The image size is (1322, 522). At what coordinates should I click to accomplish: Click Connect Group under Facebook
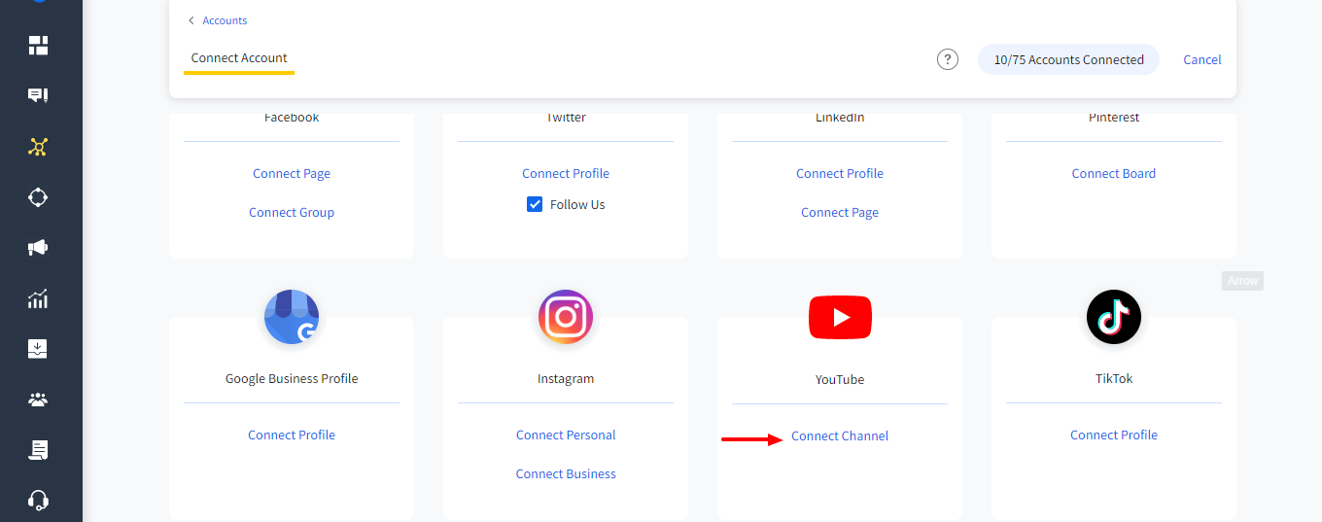(292, 212)
